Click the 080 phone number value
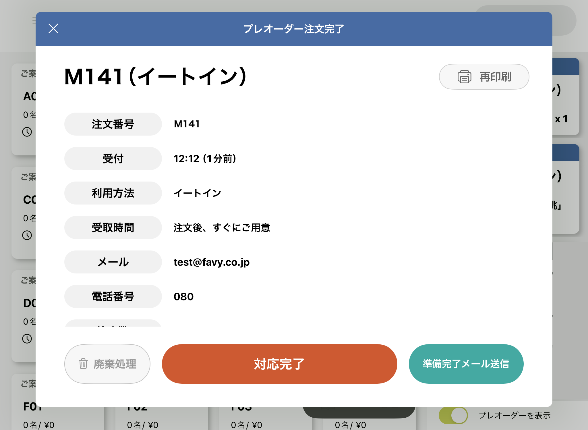Viewport: 588px width, 430px height. pyautogui.click(x=183, y=296)
